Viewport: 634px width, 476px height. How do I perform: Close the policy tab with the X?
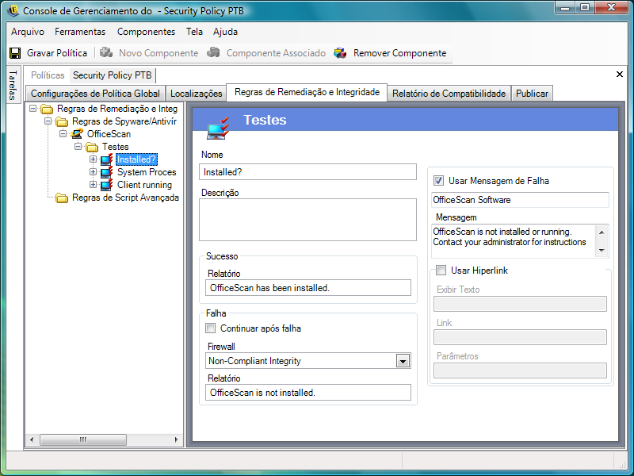point(619,74)
